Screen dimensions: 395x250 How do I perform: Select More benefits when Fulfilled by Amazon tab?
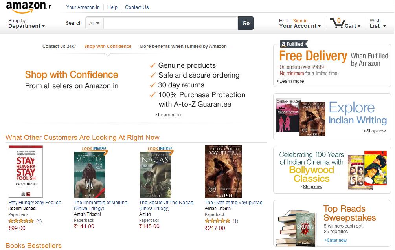tap(183, 46)
